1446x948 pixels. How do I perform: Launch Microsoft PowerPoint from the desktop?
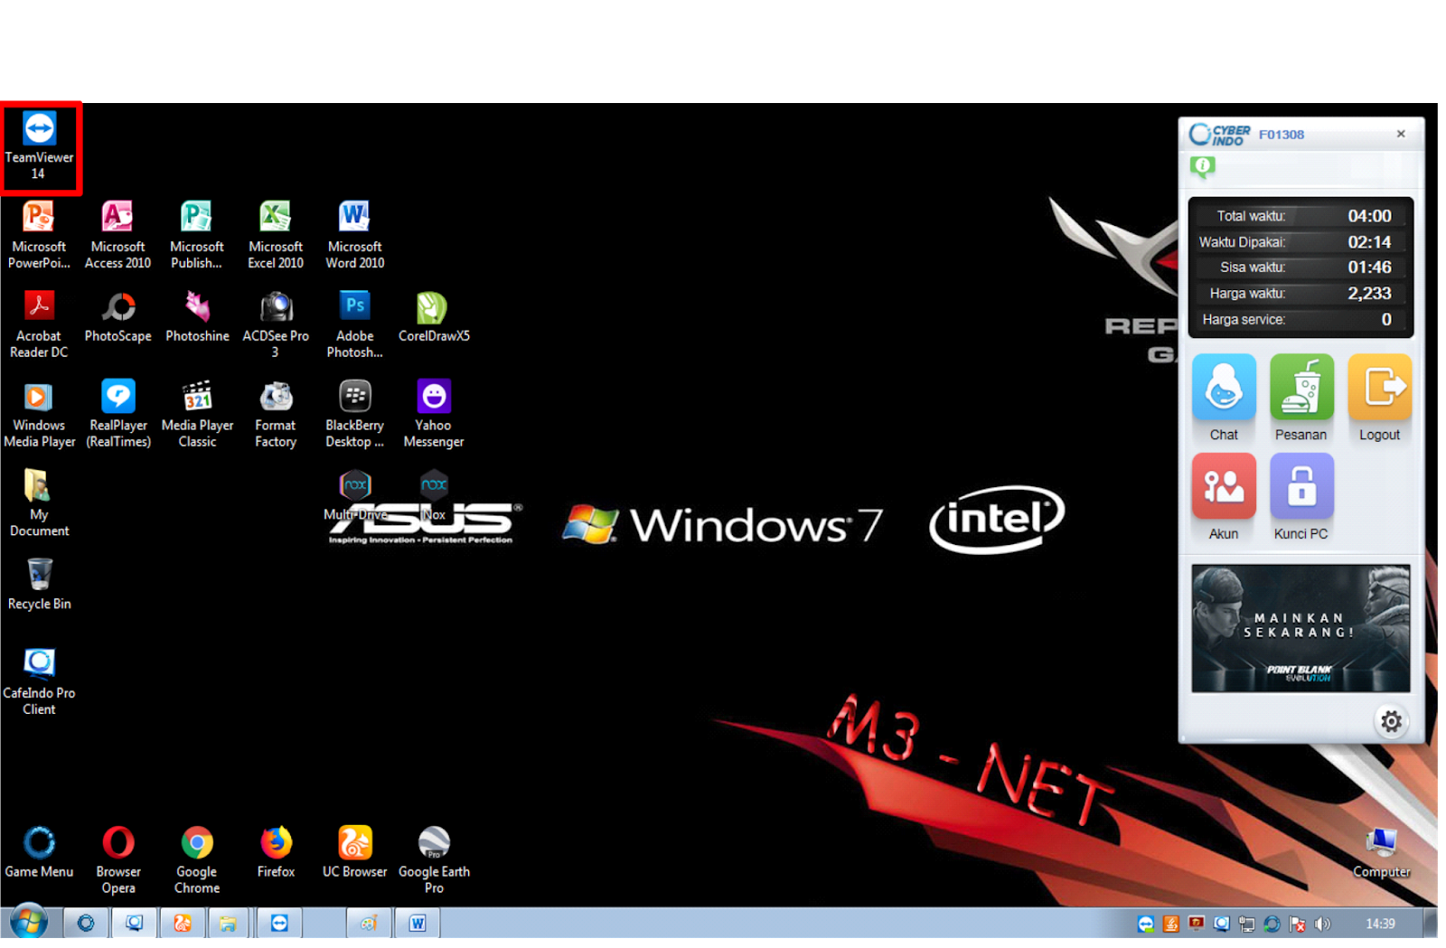pos(39,235)
